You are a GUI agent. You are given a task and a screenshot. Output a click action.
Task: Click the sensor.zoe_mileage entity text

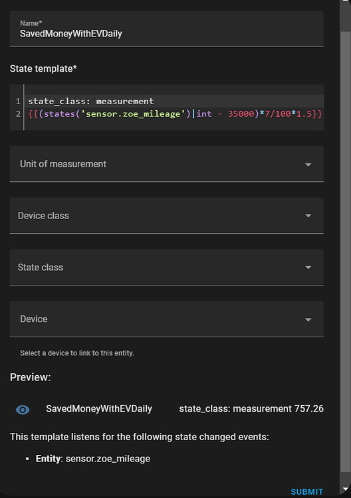(108, 459)
